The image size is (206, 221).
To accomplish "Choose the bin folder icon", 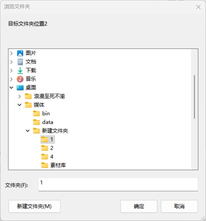I will point(37,114).
